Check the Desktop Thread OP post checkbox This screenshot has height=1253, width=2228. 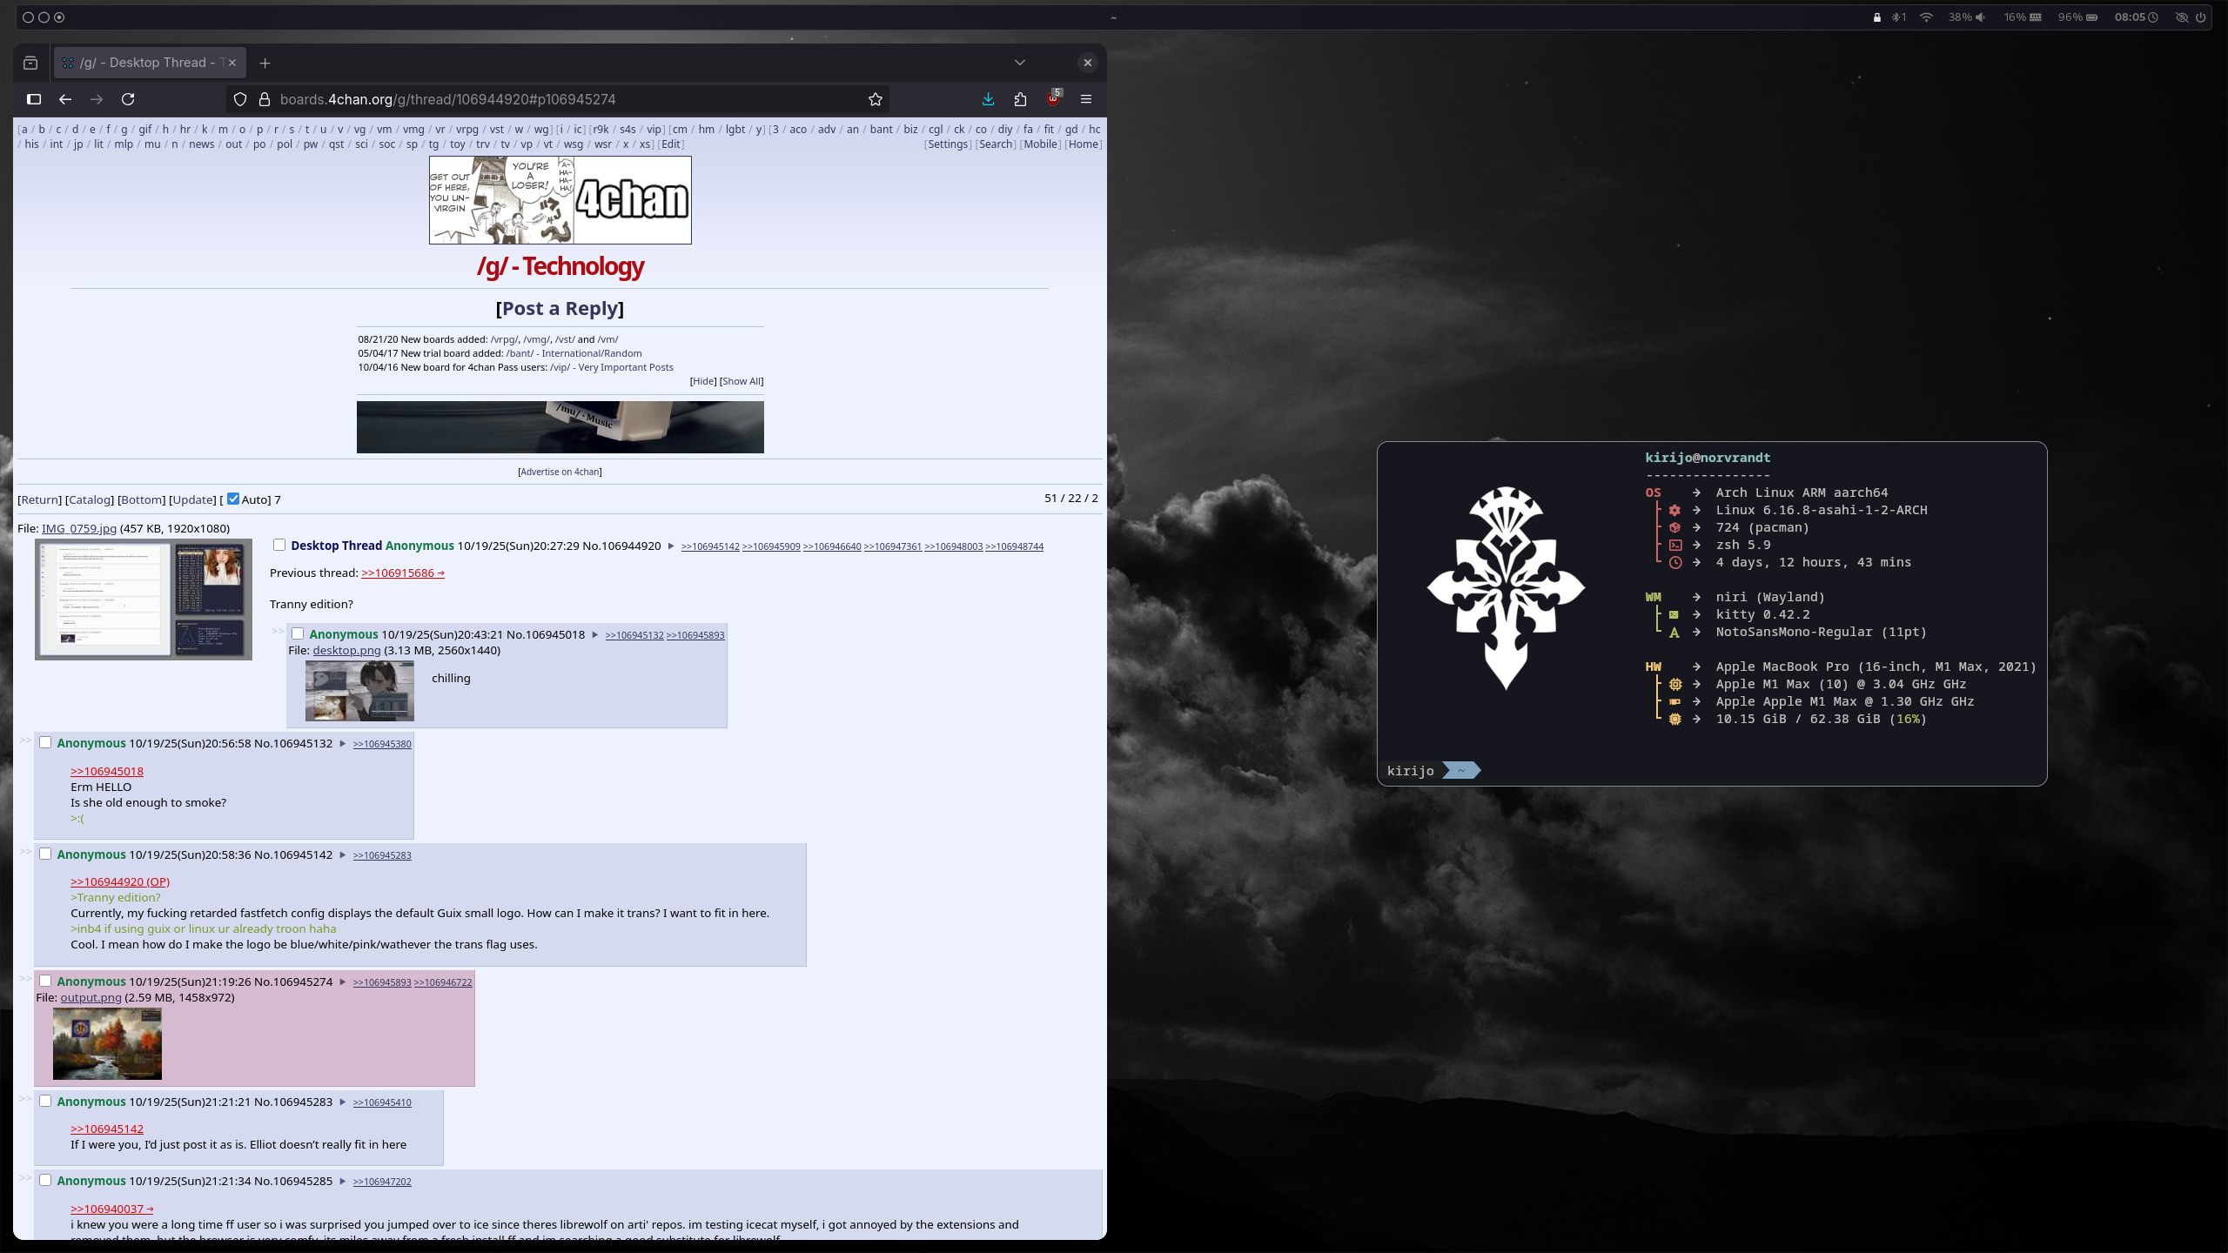coord(279,545)
